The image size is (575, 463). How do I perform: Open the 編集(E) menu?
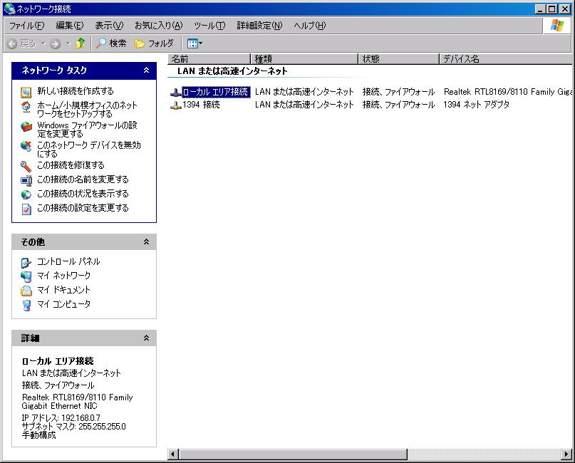(x=70, y=26)
